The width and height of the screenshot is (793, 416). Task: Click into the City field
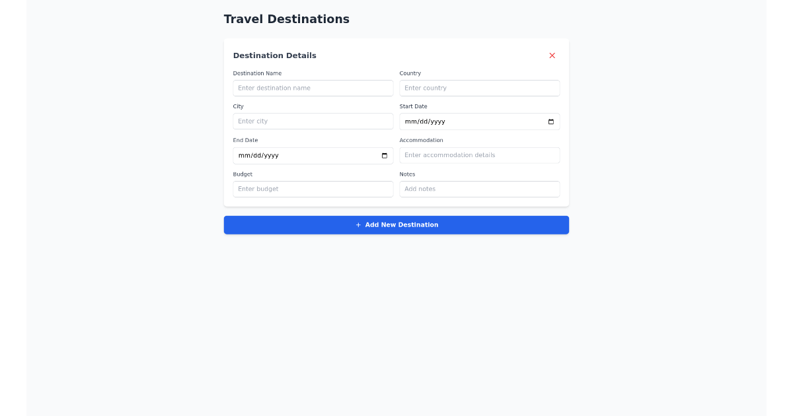tap(313, 121)
